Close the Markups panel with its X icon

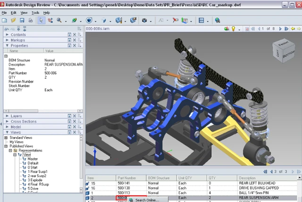[x=75, y=41]
